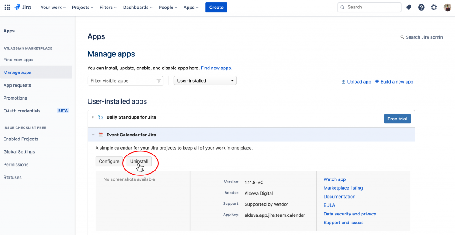The image size is (455, 235).
Task: Open the settings gear icon
Action: pyautogui.click(x=434, y=7)
